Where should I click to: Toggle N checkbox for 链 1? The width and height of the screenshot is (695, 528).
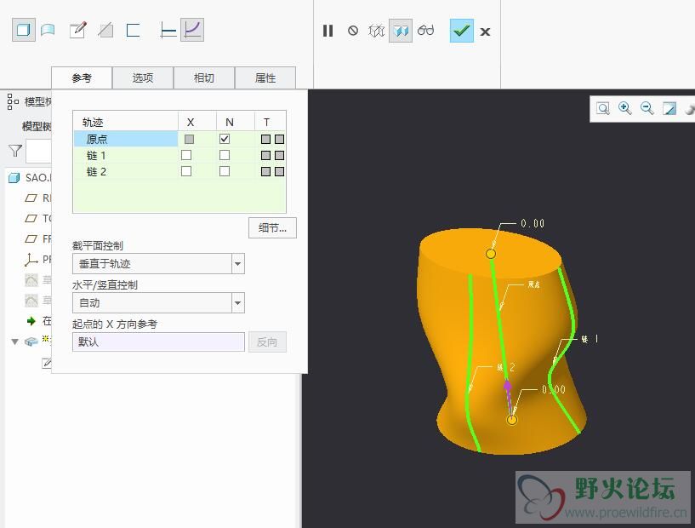225,155
